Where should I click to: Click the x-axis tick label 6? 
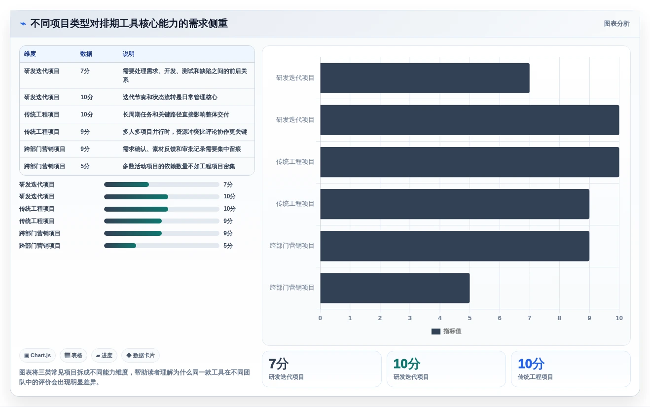[500, 318]
